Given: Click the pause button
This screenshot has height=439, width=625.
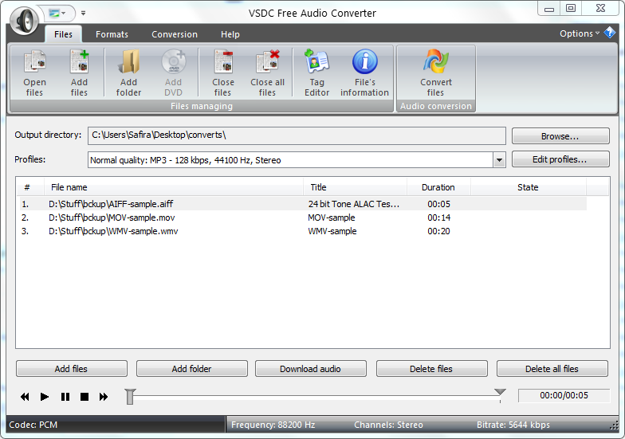Looking at the screenshot, I should (65, 397).
